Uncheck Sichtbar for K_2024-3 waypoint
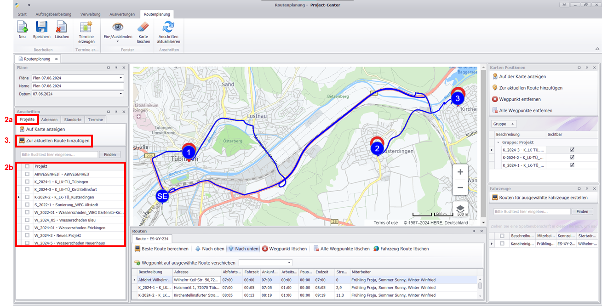 coord(572,150)
